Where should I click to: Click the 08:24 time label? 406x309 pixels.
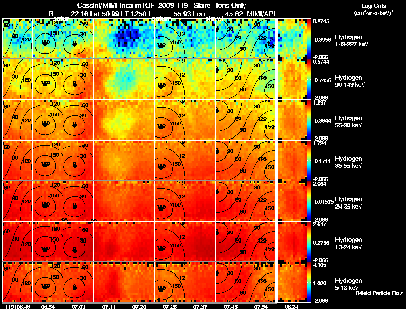291,307
